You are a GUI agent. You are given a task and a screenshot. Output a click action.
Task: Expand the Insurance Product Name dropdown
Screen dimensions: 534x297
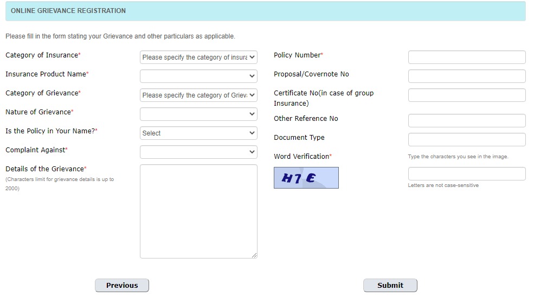pos(198,76)
